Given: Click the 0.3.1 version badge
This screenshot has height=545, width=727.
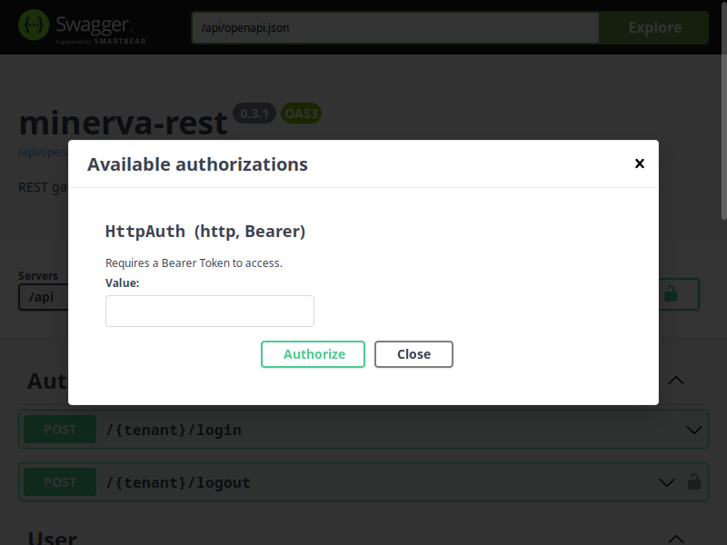Looking at the screenshot, I should (254, 114).
